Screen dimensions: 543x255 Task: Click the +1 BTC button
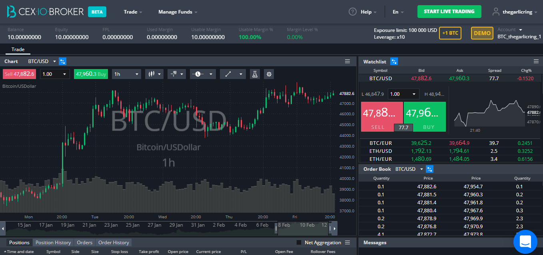pyautogui.click(x=450, y=33)
